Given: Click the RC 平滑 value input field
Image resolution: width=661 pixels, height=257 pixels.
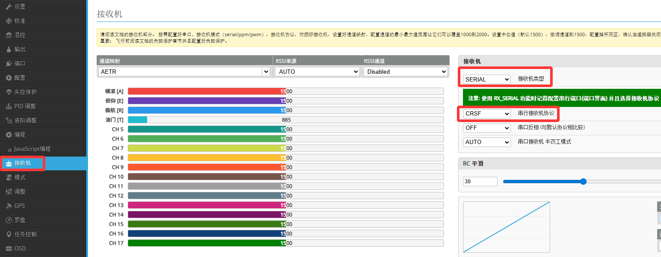Looking at the screenshot, I should [x=480, y=182].
